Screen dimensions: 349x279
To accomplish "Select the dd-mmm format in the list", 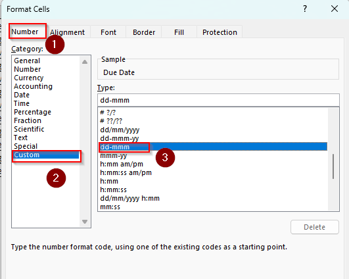I will pos(213,147).
